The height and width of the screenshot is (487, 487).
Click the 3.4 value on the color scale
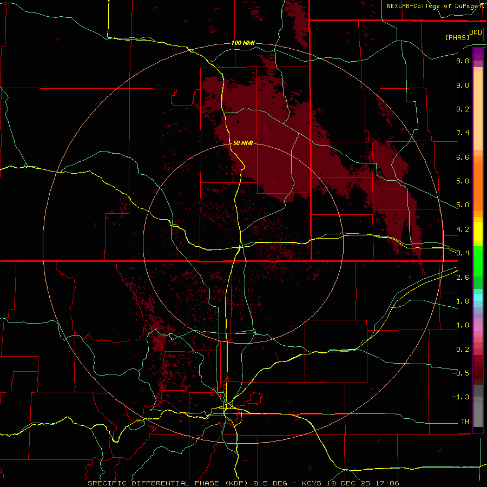pos(463,253)
